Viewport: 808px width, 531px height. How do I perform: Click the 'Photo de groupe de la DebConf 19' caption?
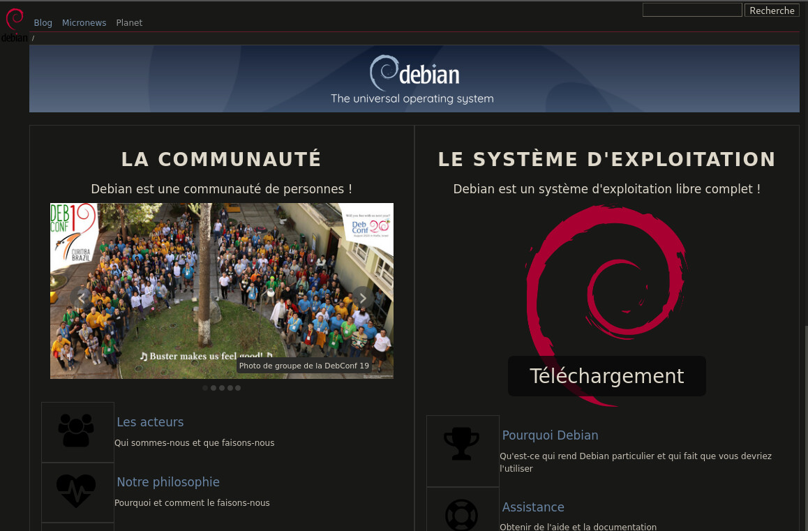point(304,366)
